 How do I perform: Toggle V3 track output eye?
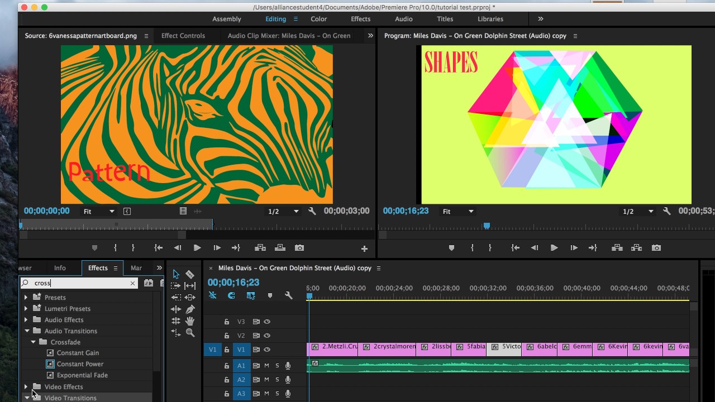click(x=267, y=322)
